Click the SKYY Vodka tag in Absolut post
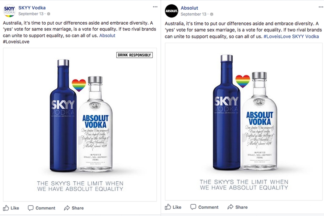The height and width of the screenshot is (216, 324). [305, 37]
